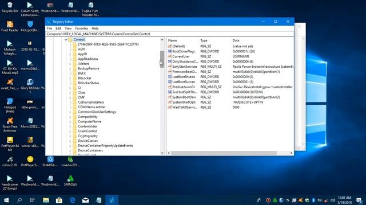Image resolution: width=366 pixels, height=205 pixels.
Task: Collapse the Control key node
Action: pyautogui.click(x=66, y=40)
